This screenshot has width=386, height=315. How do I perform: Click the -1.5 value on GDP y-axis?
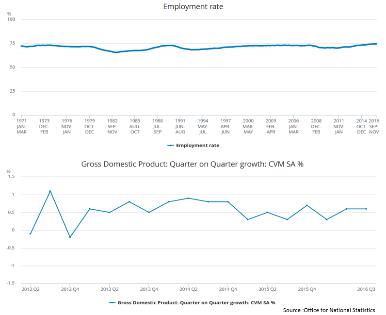coord(11,283)
